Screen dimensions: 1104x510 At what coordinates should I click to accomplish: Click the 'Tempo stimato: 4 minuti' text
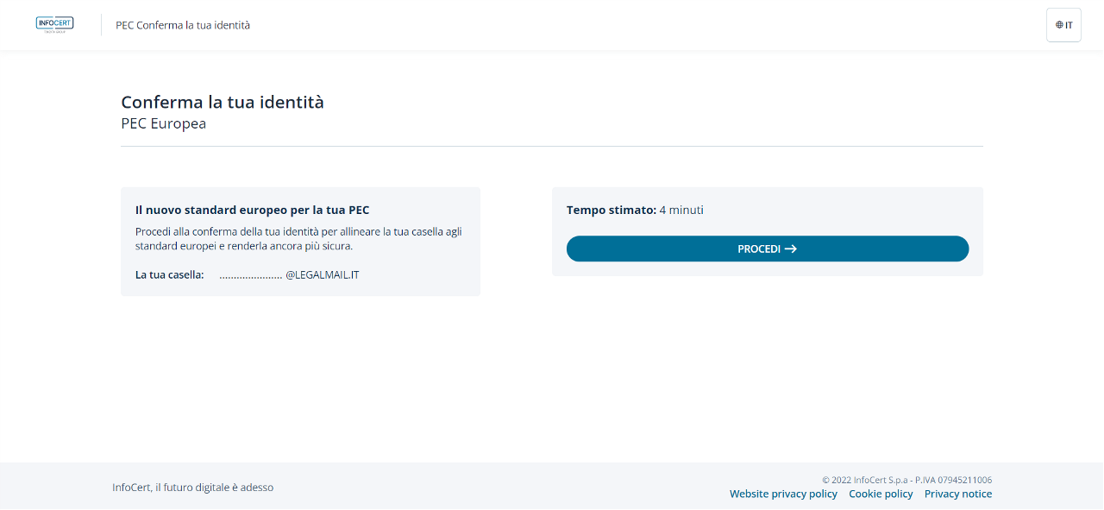coord(635,210)
